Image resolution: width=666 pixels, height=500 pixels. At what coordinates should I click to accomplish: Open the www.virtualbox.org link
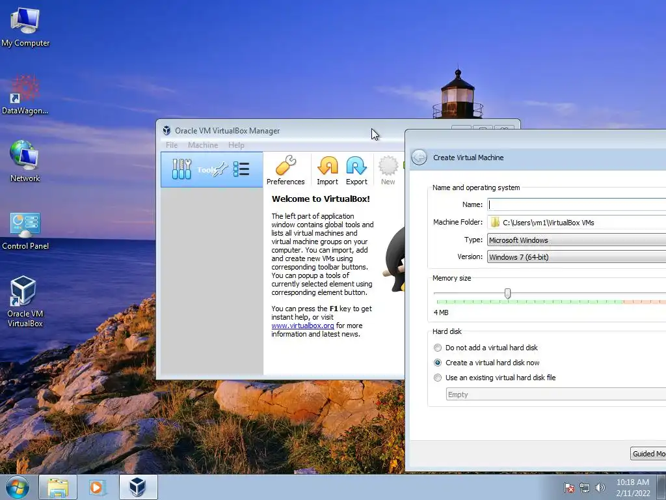tap(302, 326)
